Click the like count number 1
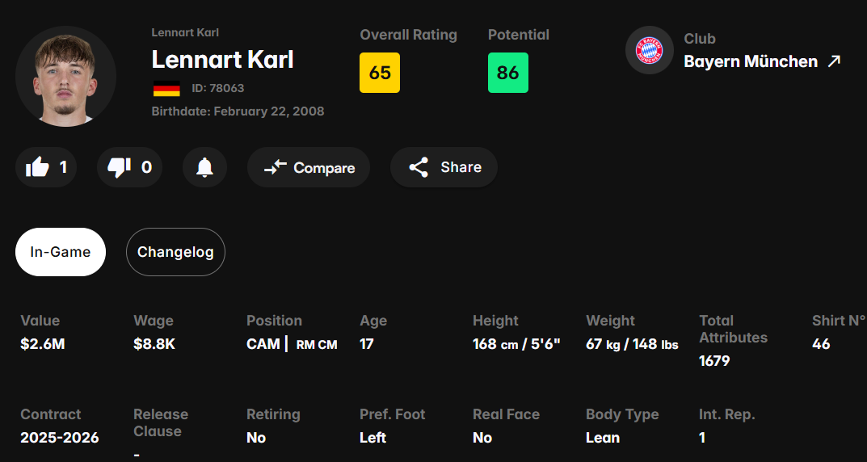Screen dimensions: 867x462 click(63, 167)
